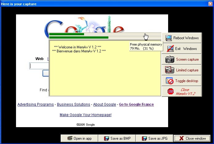Click the floppy disk icon on Save as JPG
Screen dimensions: 214x144
(144, 138)
